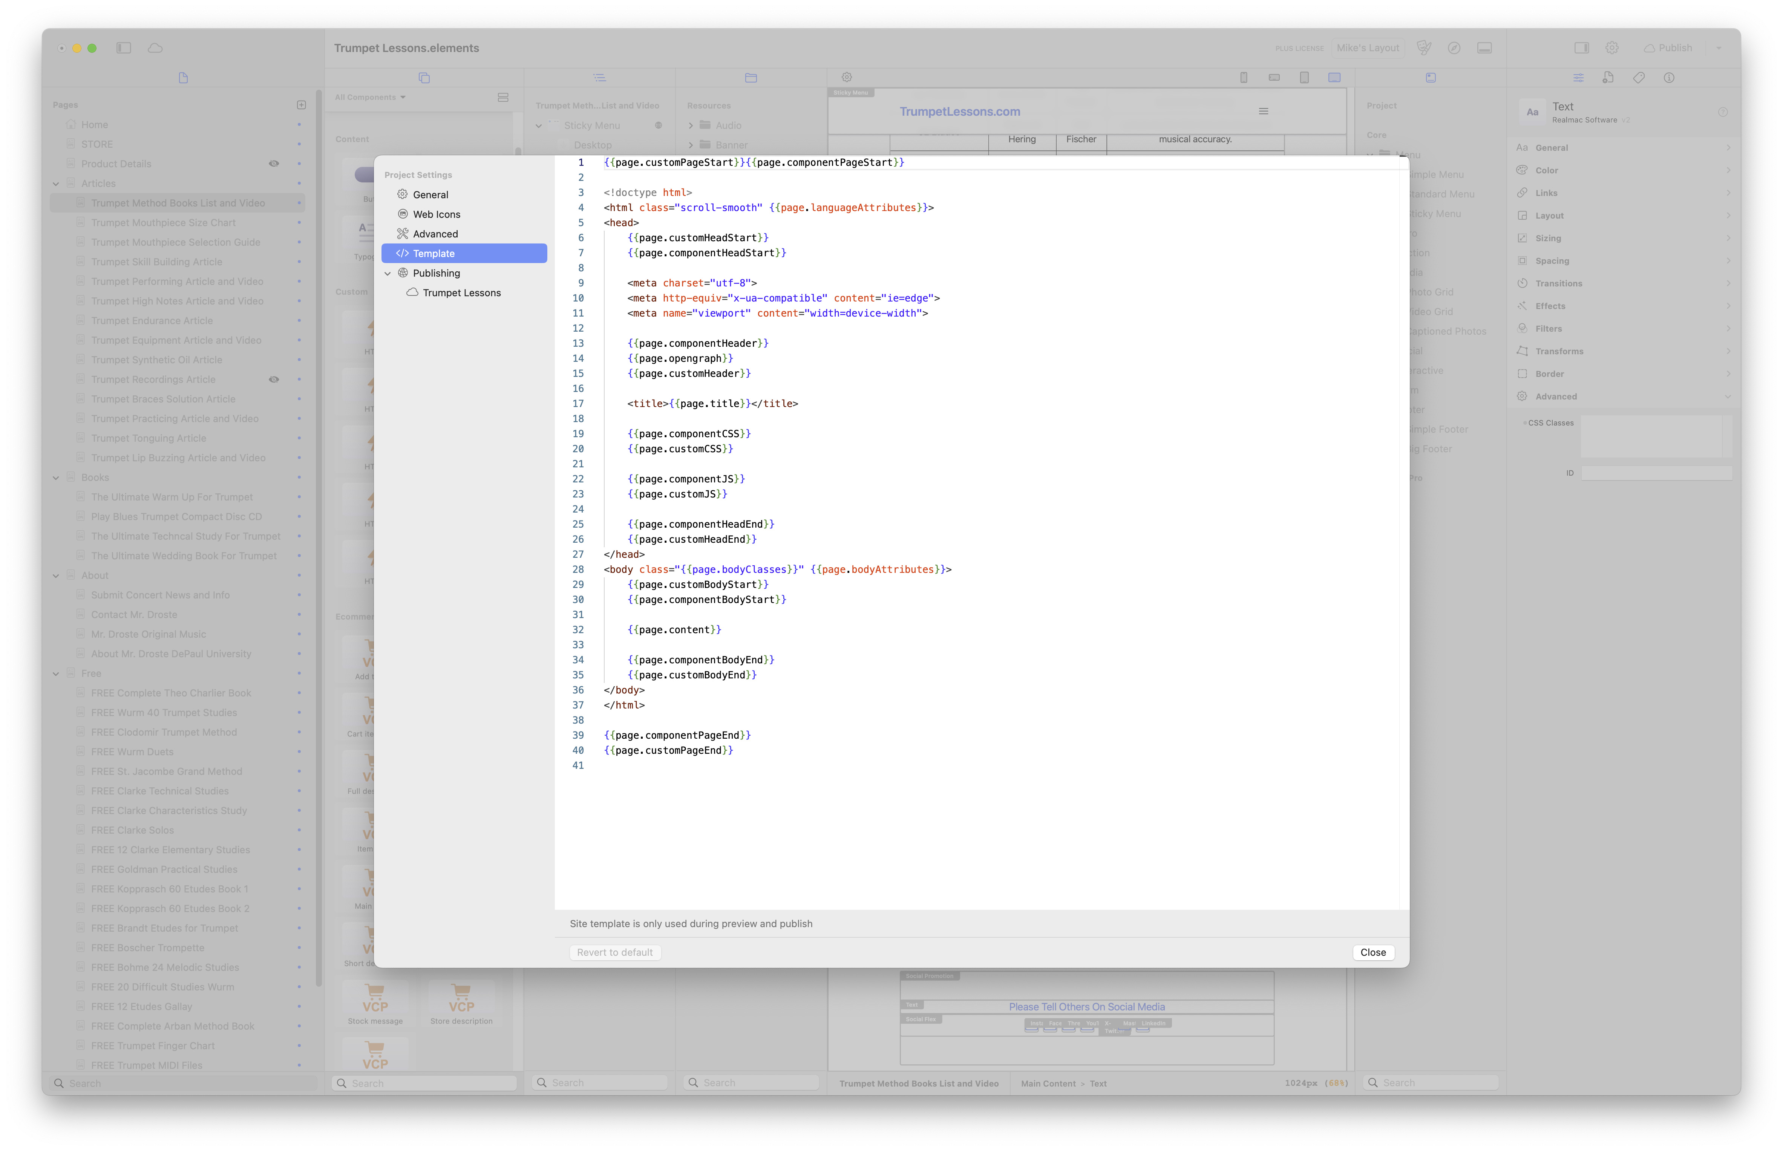Click the Pages search field
Screen dimensions: 1783x1151
pyautogui.click(x=183, y=1083)
